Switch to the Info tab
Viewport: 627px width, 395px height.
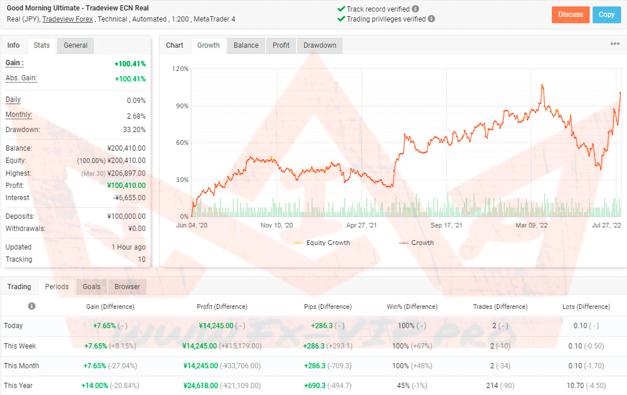(x=13, y=45)
